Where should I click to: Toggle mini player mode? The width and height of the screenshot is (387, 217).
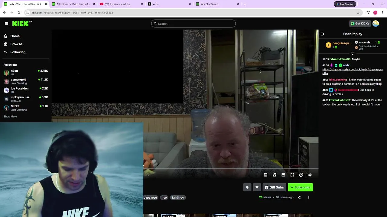[265, 175]
